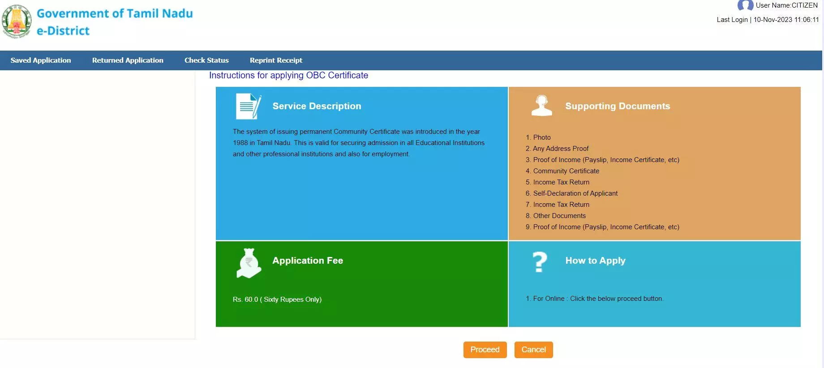Click the Last Login timestamp text

coord(768,20)
